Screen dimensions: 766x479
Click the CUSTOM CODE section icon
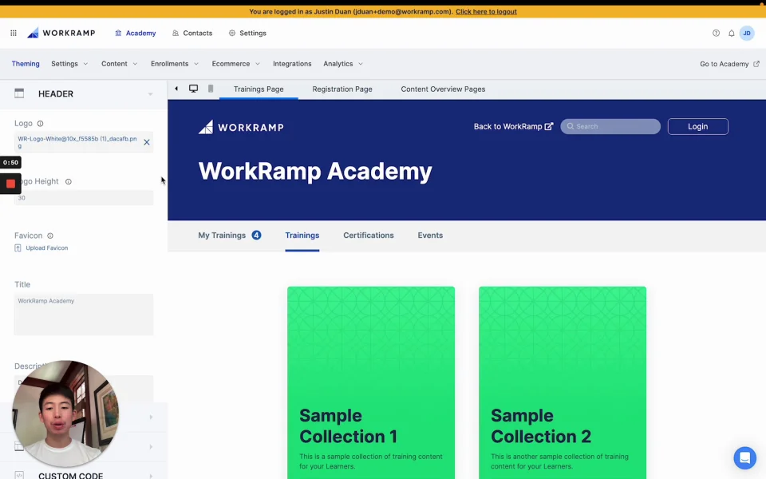click(19, 475)
